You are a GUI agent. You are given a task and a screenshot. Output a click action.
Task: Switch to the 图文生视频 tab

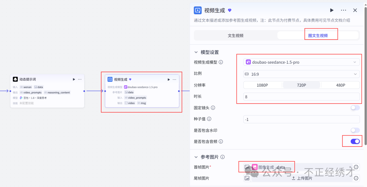pos(318,35)
